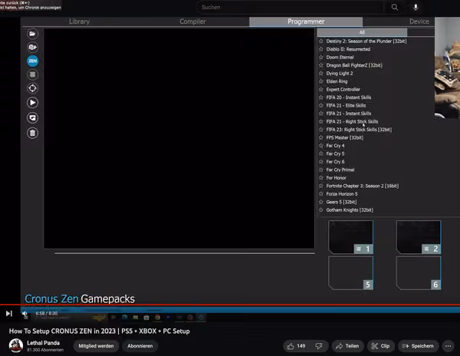Favorite Elden Ring with its star

coord(321,81)
